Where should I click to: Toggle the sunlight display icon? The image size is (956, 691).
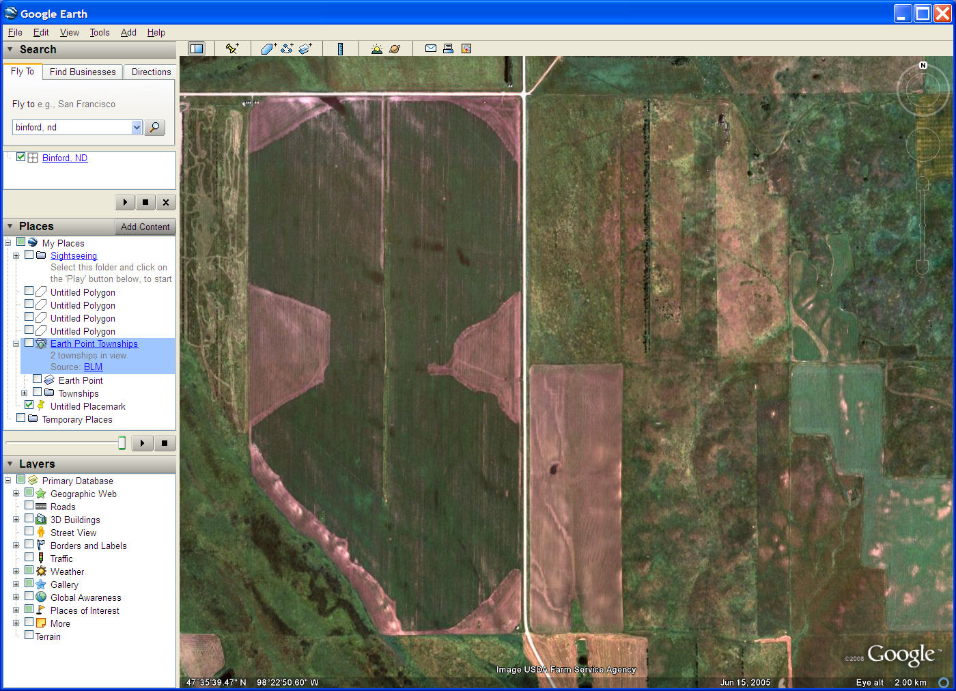376,48
